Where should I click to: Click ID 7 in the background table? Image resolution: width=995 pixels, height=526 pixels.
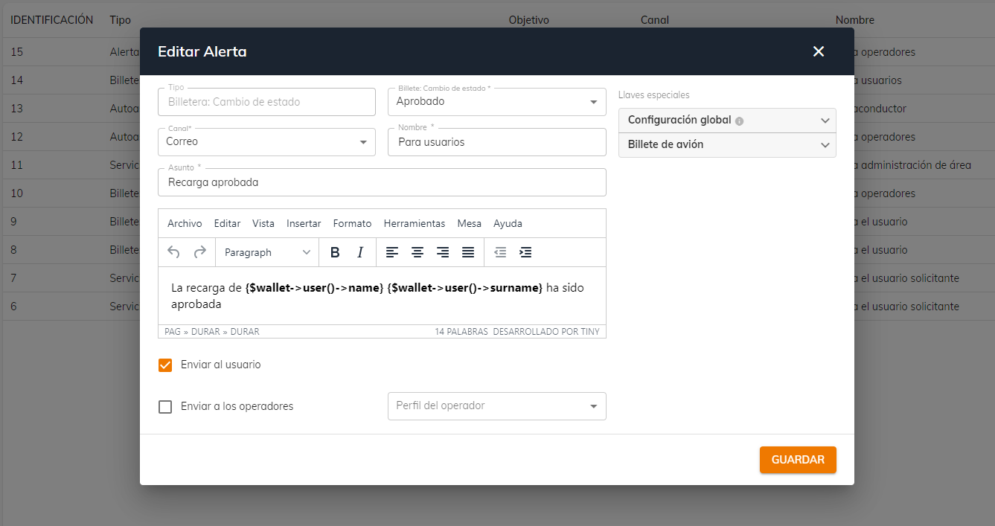pyautogui.click(x=13, y=278)
